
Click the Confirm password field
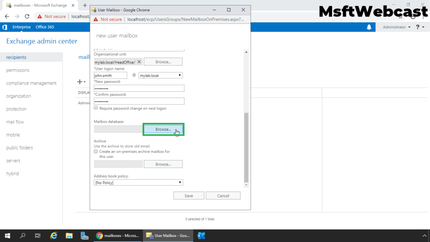[x=139, y=101]
